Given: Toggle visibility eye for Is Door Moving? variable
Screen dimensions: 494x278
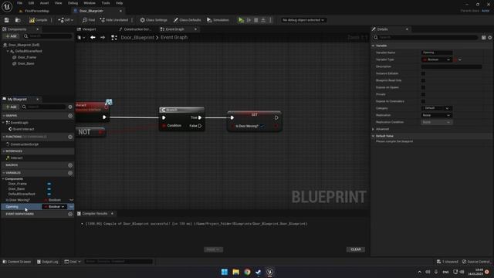Looking at the screenshot, I should (71, 200).
